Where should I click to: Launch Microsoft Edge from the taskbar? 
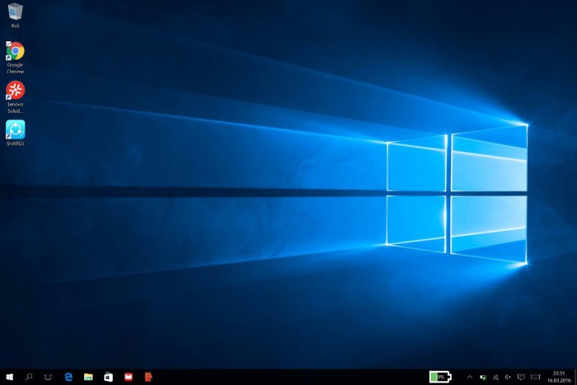(x=69, y=377)
